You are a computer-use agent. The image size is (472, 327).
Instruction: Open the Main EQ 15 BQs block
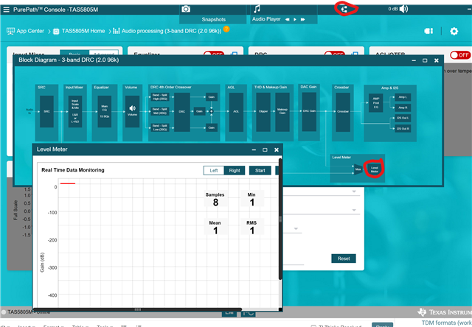pos(105,111)
